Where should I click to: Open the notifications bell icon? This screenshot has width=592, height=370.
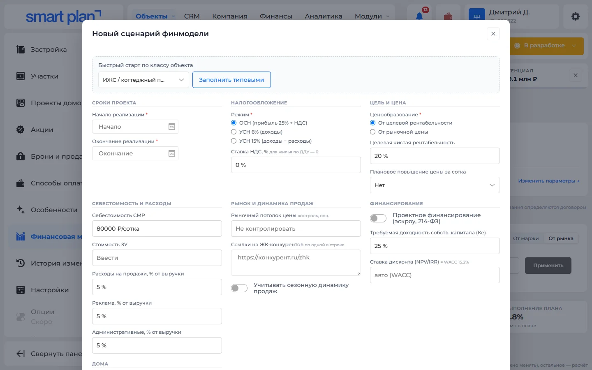419,16
